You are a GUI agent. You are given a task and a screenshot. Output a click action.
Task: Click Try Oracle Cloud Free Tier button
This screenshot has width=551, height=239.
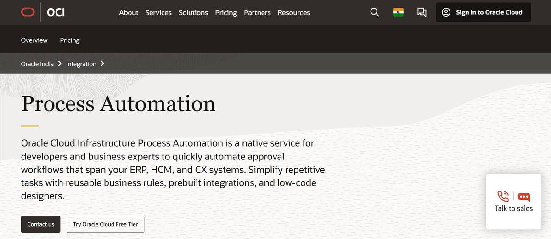[105, 224]
